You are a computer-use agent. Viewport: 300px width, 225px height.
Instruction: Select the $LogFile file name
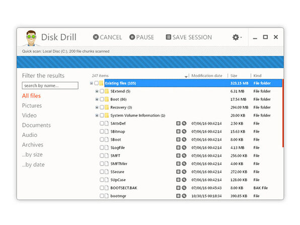(x=118, y=147)
